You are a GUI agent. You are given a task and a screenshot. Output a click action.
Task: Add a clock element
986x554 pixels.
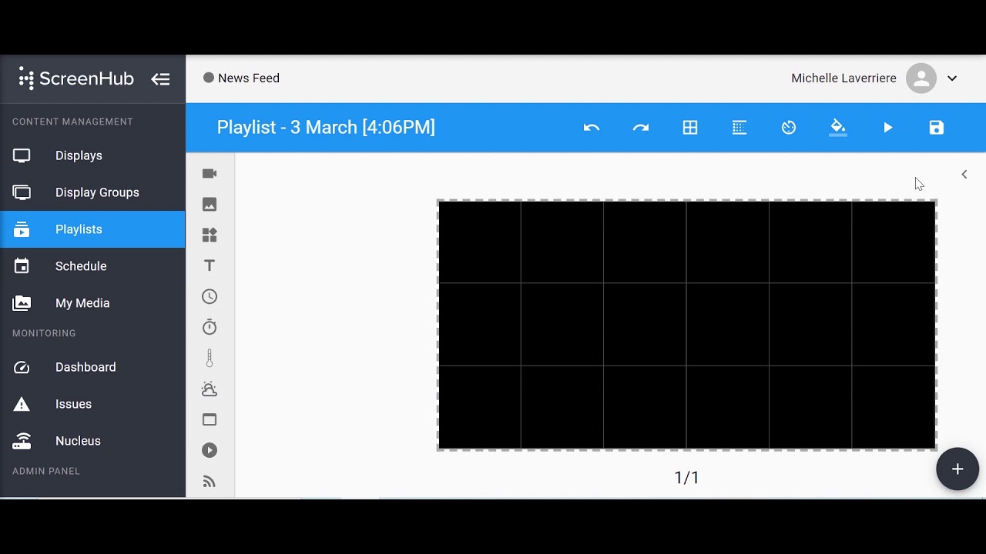click(x=210, y=296)
